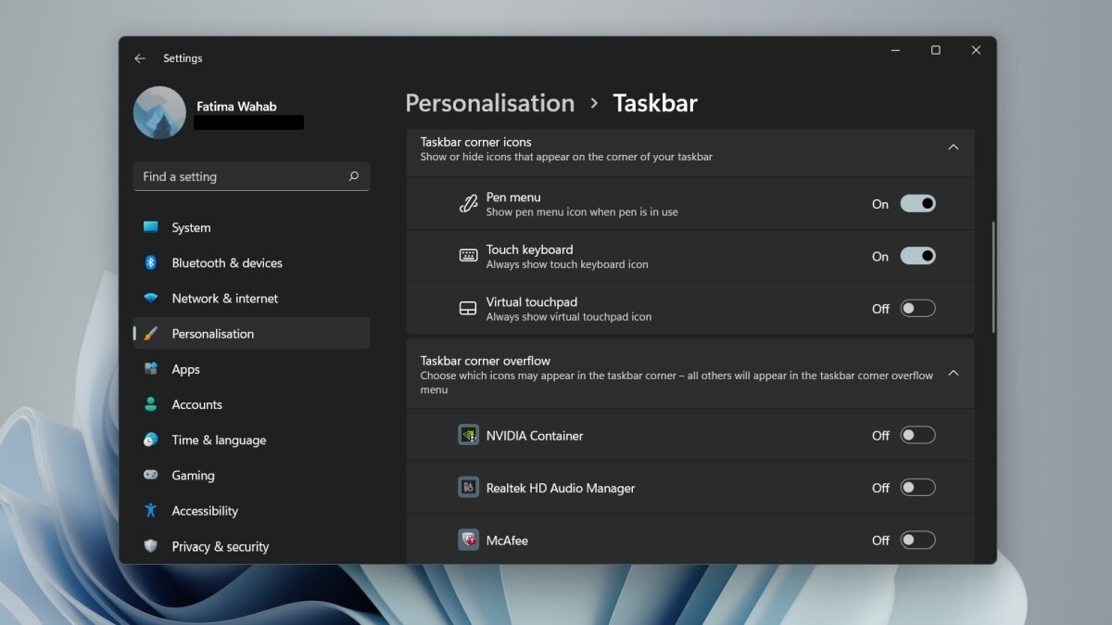Viewport: 1112px width, 625px height.
Task: Collapse the Taskbar corner icons section
Action: [x=954, y=147]
